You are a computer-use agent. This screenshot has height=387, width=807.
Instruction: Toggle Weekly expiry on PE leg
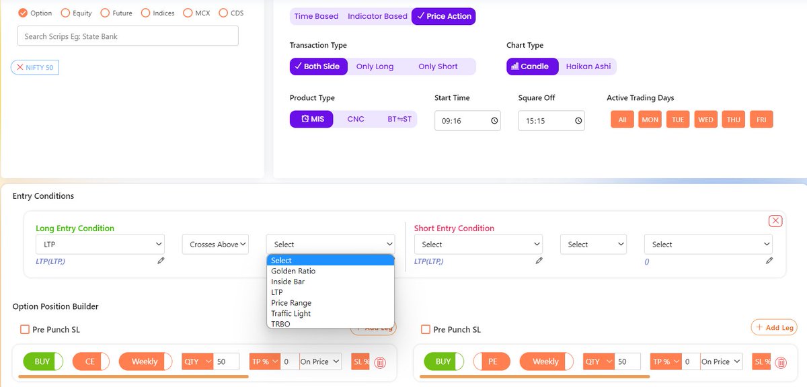(x=546, y=361)
